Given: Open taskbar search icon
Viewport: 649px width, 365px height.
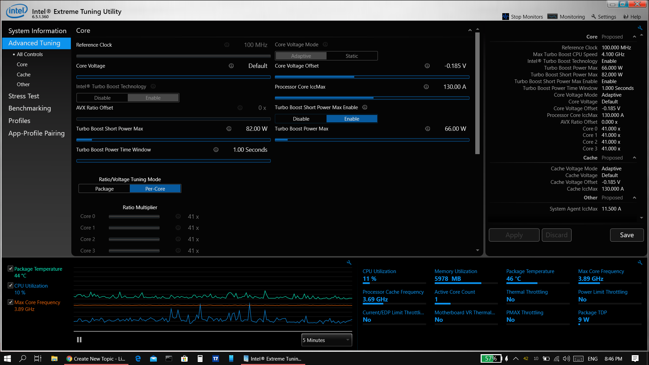Looking at the screenshot, I should click(23, 359).
